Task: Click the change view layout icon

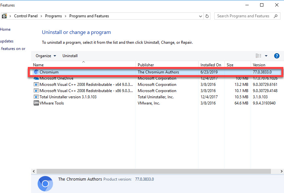Action: (258, 56)
